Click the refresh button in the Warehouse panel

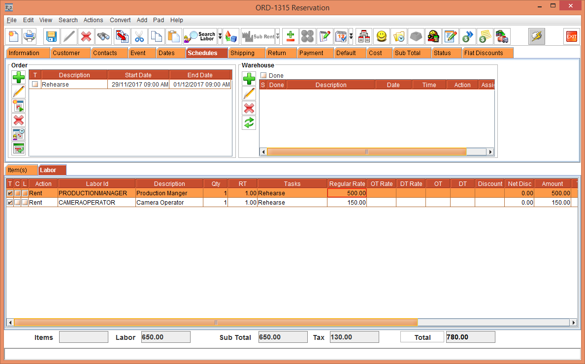(x=249, y=123)
